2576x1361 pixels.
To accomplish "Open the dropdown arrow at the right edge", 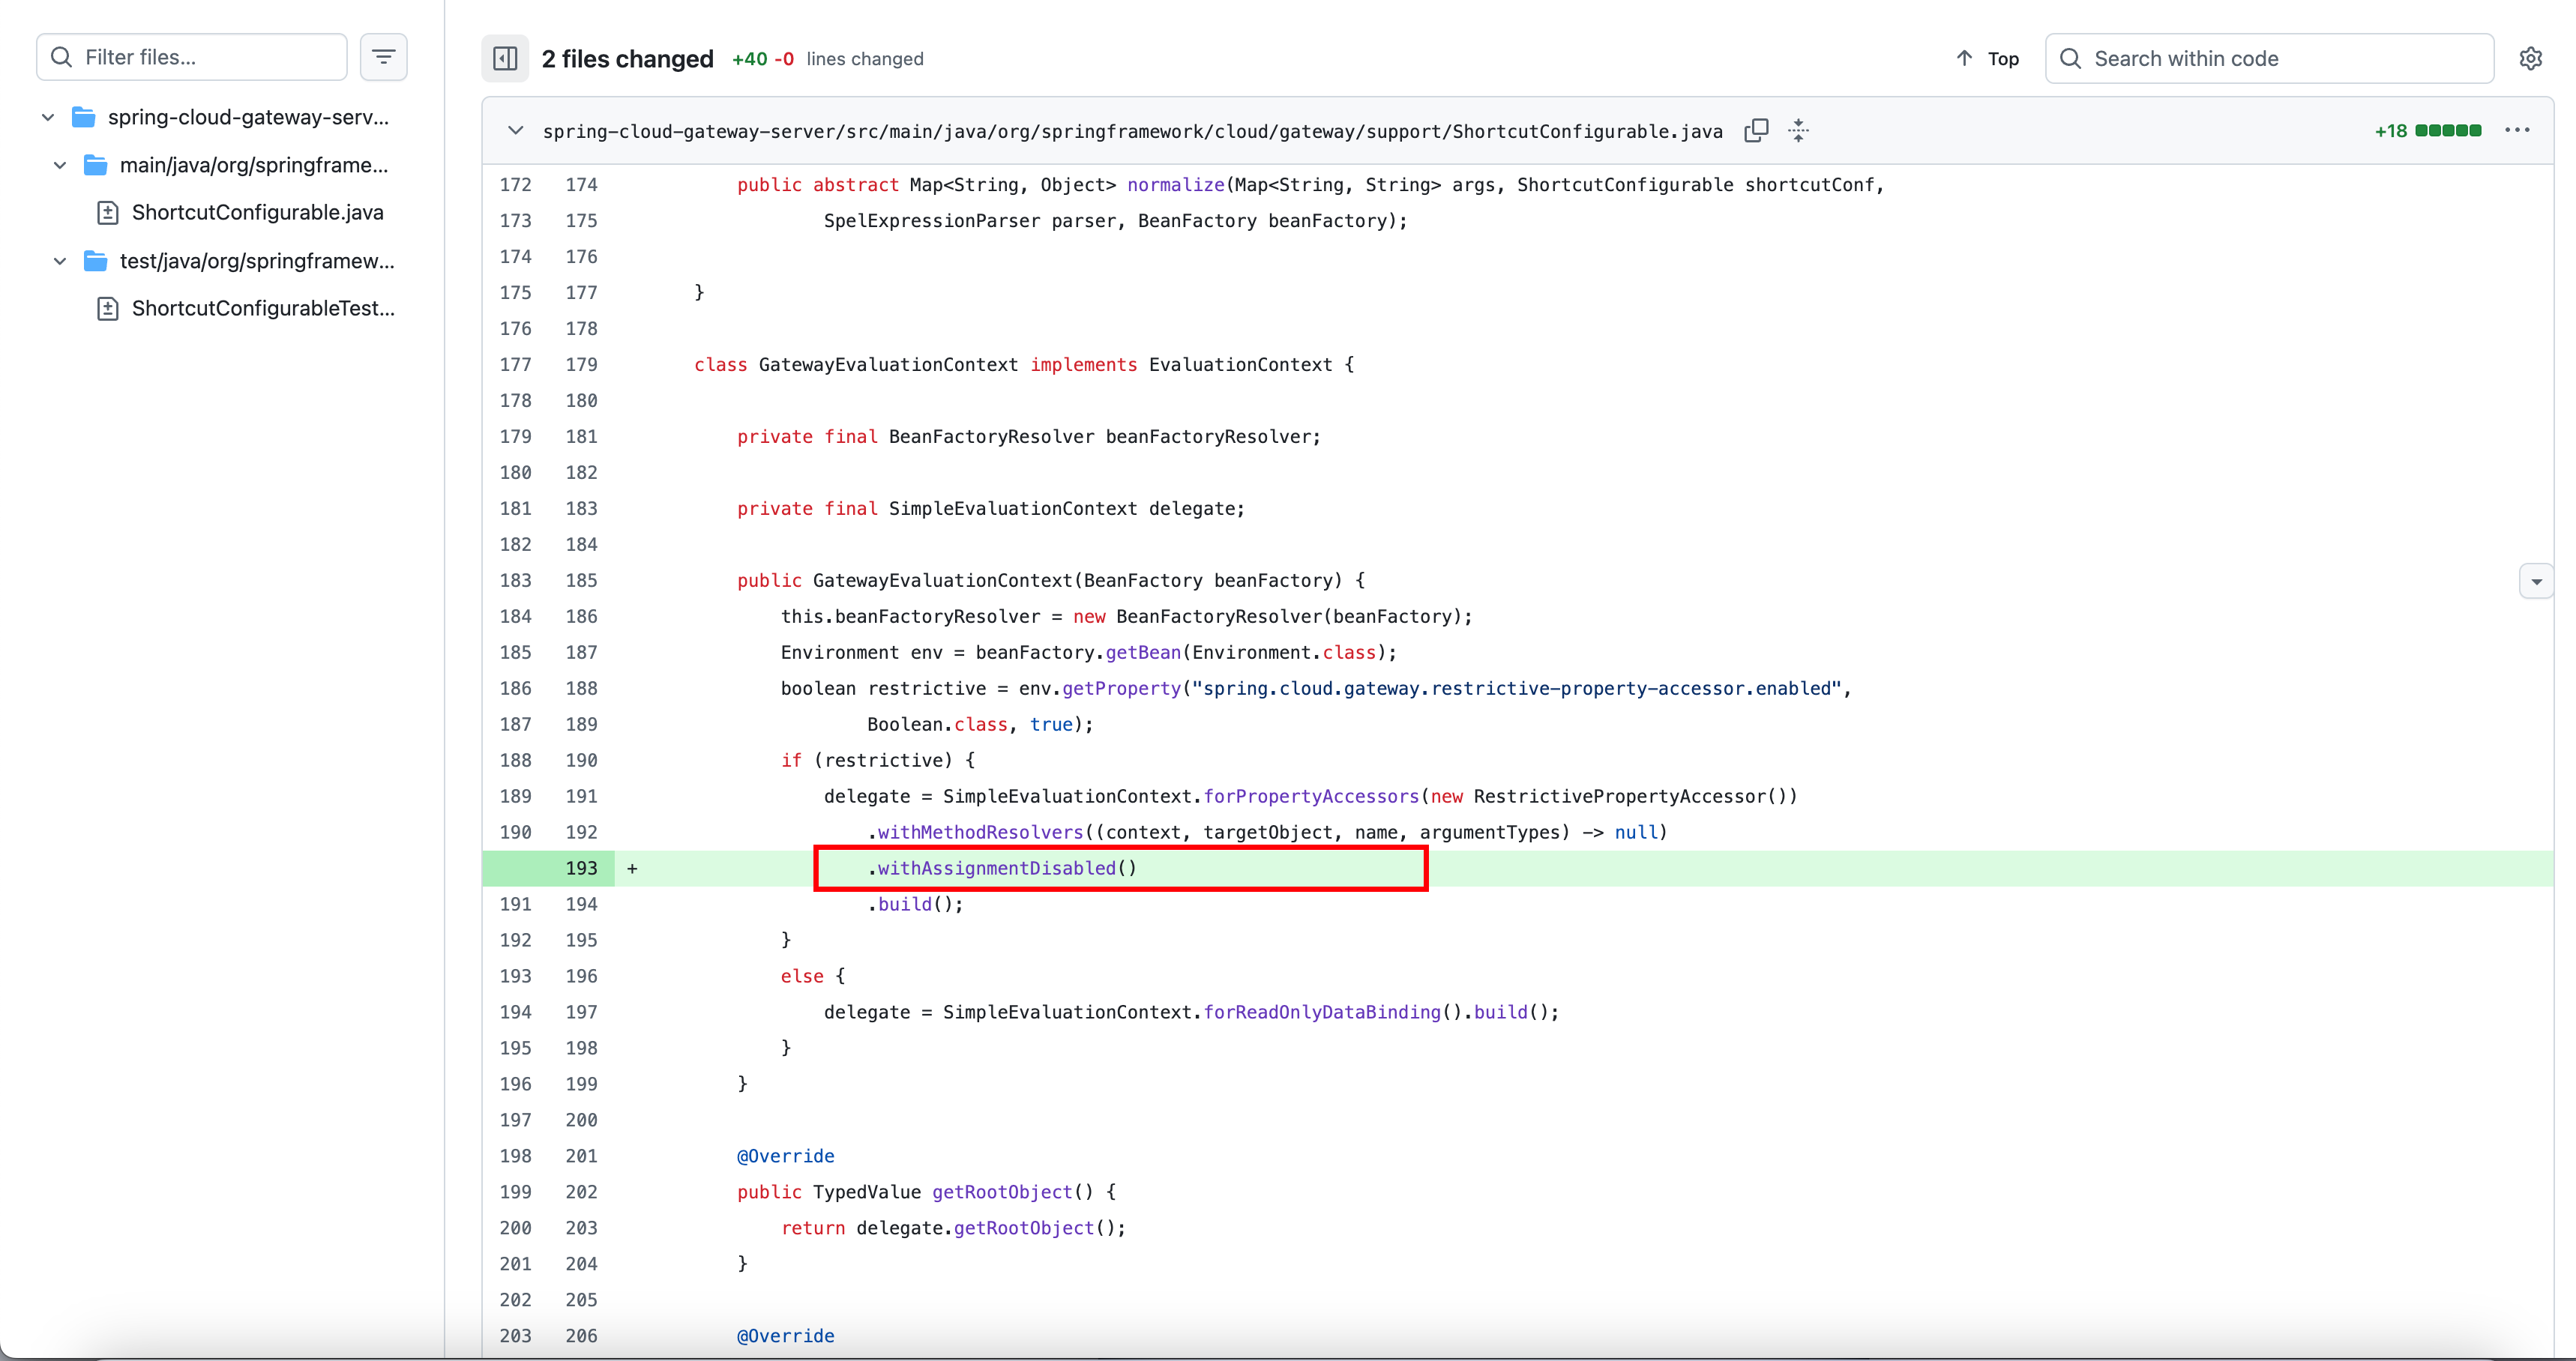I will [2536, 581].
